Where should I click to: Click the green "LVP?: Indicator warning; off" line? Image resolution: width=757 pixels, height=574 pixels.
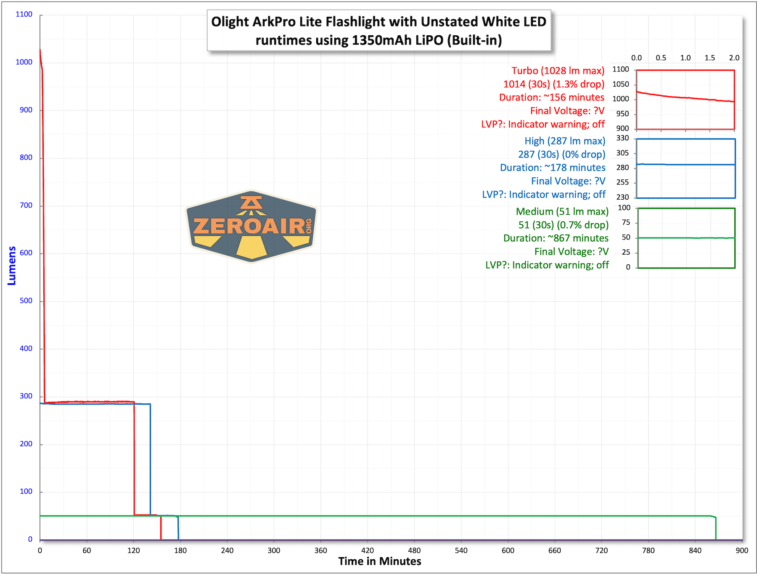547,265
